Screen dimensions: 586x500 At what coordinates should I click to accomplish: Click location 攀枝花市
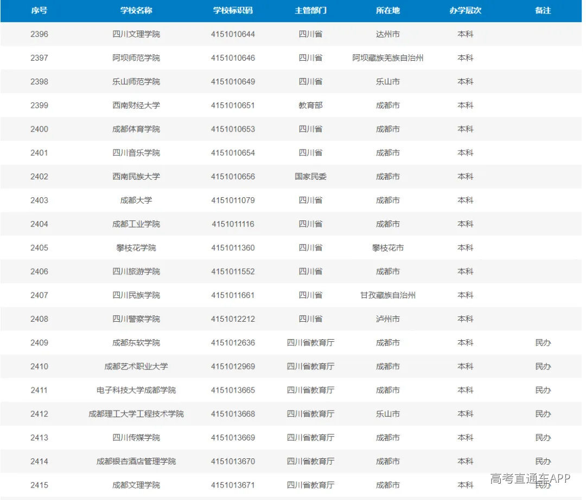pyautogui.click(x=388, y=248)
